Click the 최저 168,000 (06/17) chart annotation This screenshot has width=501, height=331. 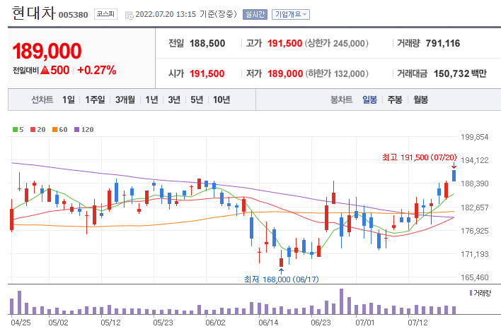click(282, 279)
